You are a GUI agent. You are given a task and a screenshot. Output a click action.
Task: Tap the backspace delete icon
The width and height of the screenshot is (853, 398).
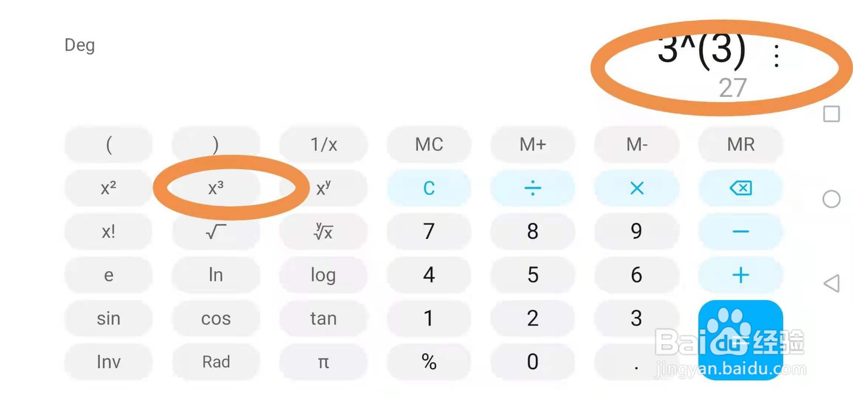tap(741, 188)
